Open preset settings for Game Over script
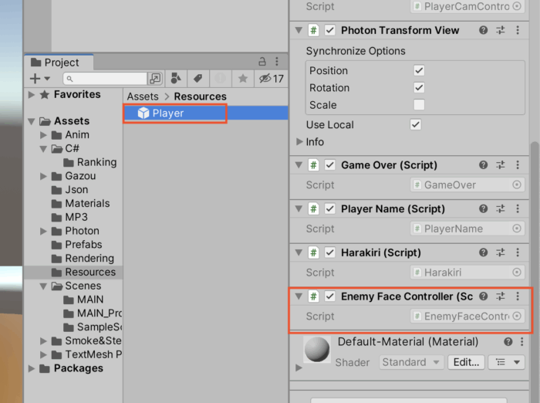Viewport: 540px width, 403px height. [x=500, y=164]
